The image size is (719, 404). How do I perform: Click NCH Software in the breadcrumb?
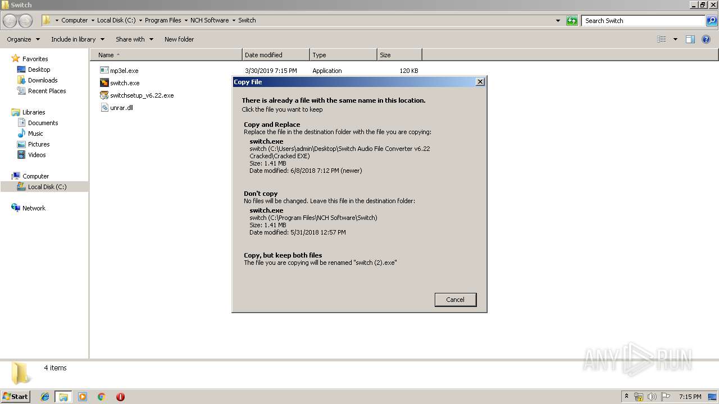[x=210, y=20]
